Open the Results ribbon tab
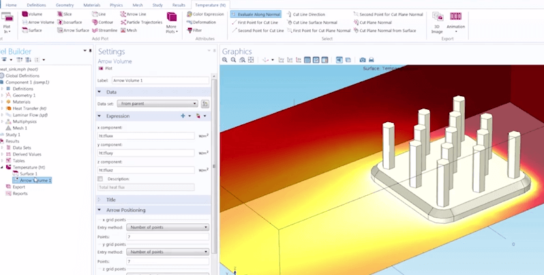544x275 pixels. 179,4
